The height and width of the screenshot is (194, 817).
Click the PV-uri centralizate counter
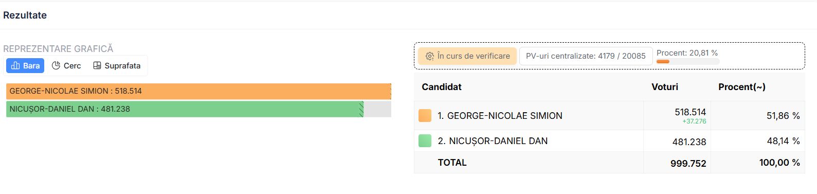(x=586, y=56)
